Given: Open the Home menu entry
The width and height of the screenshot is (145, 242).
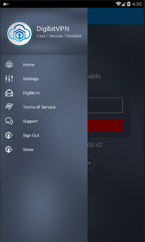Looking at the screenshot, I should [44, 64].
